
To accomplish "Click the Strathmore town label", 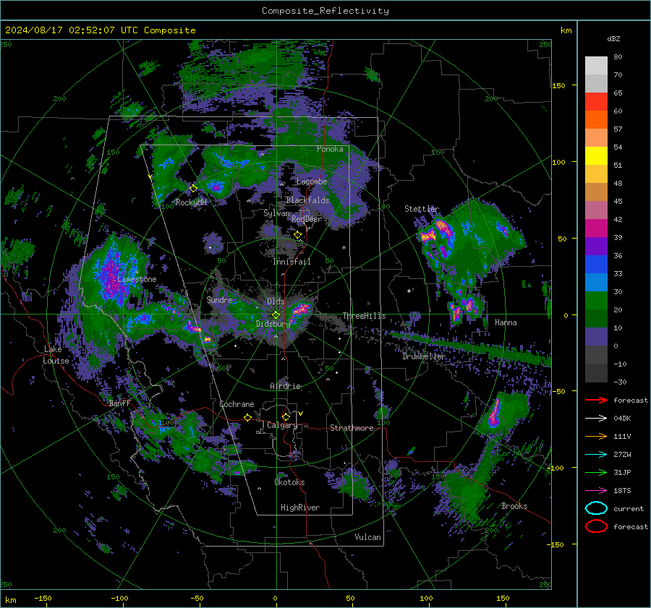I will click(x=352, y=428).
